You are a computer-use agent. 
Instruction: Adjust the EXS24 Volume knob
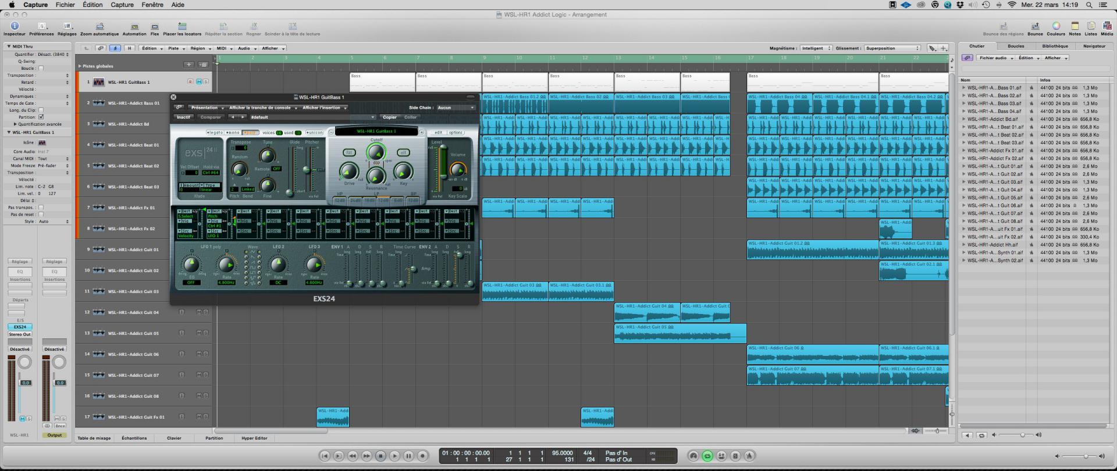pos(458,169)
